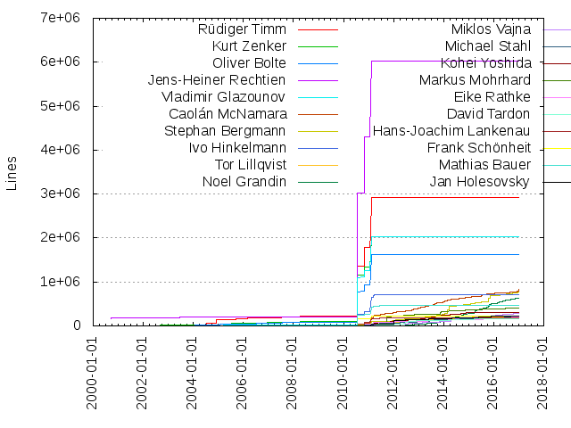Click the Lines y-axis title
The image size is (571, 428).
coord(12,174)
